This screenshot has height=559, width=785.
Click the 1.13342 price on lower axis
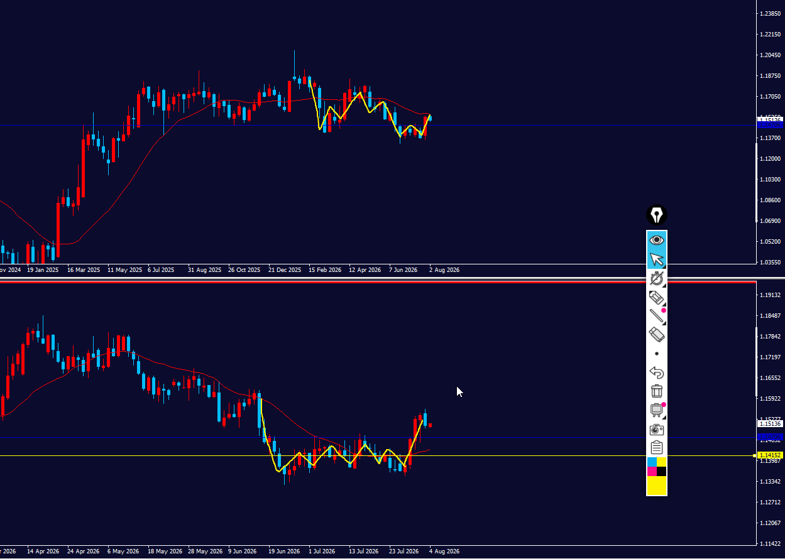[770, 481]
